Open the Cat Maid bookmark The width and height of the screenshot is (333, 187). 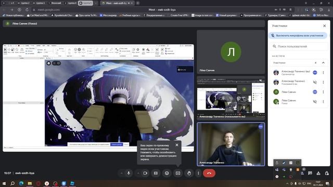[38, 15]
